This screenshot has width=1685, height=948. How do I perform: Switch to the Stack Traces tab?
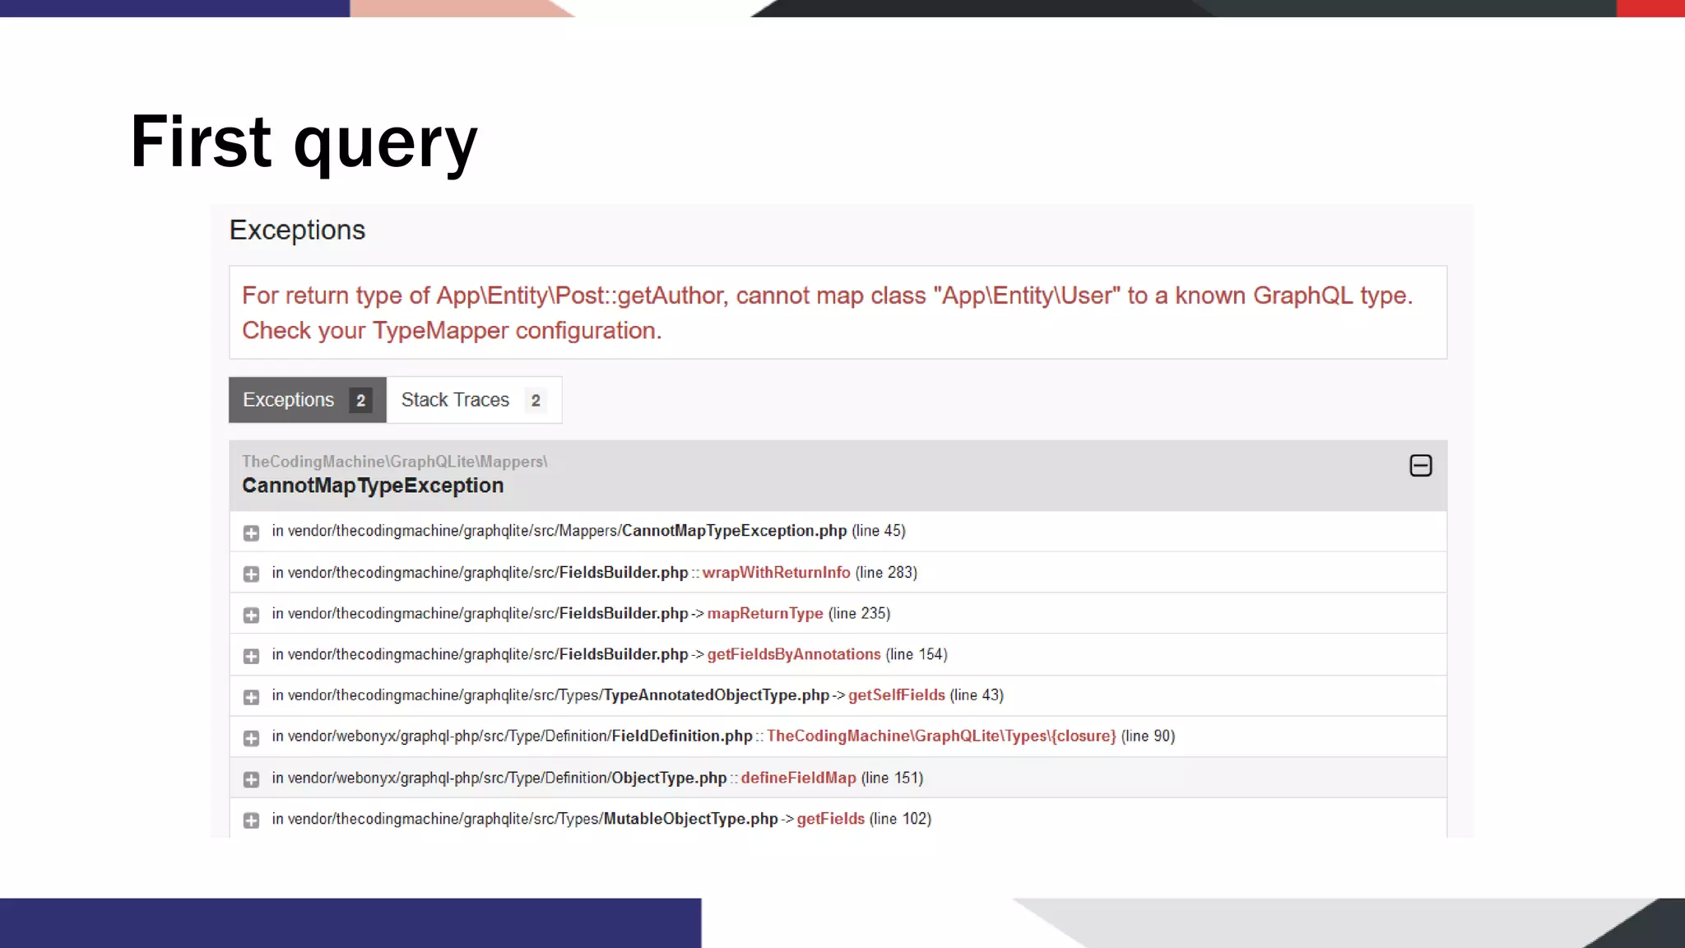coord(455,400)
